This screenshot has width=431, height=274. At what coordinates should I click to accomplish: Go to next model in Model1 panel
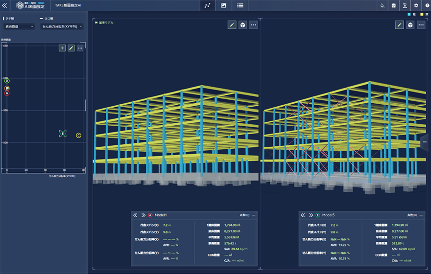point(144,215)
